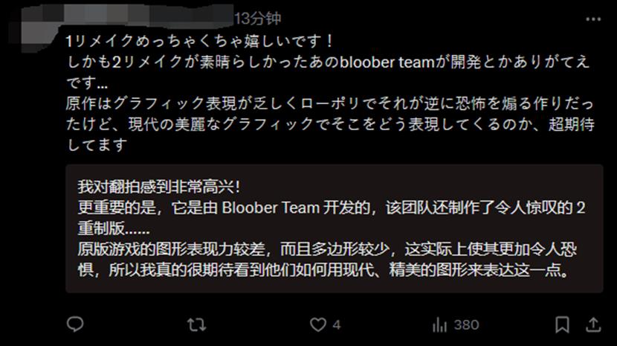Select the paragraph starting with 原作はグラフィック
This screenshot has height=346, width=617.
330,124
